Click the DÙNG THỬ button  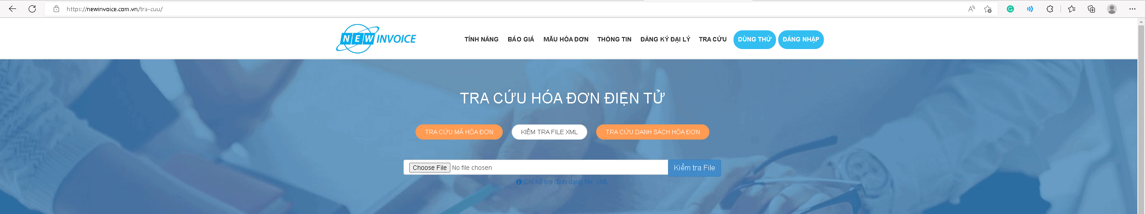[755, 39]
